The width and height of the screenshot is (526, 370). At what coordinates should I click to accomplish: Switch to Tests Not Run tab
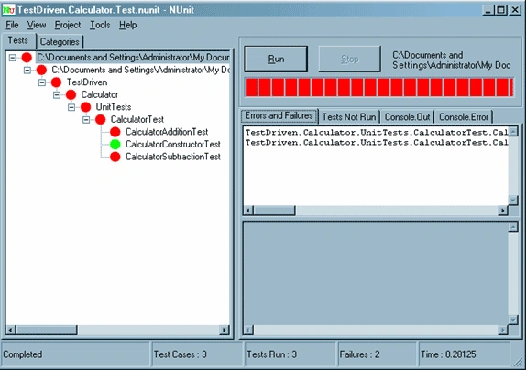point(349,117)
